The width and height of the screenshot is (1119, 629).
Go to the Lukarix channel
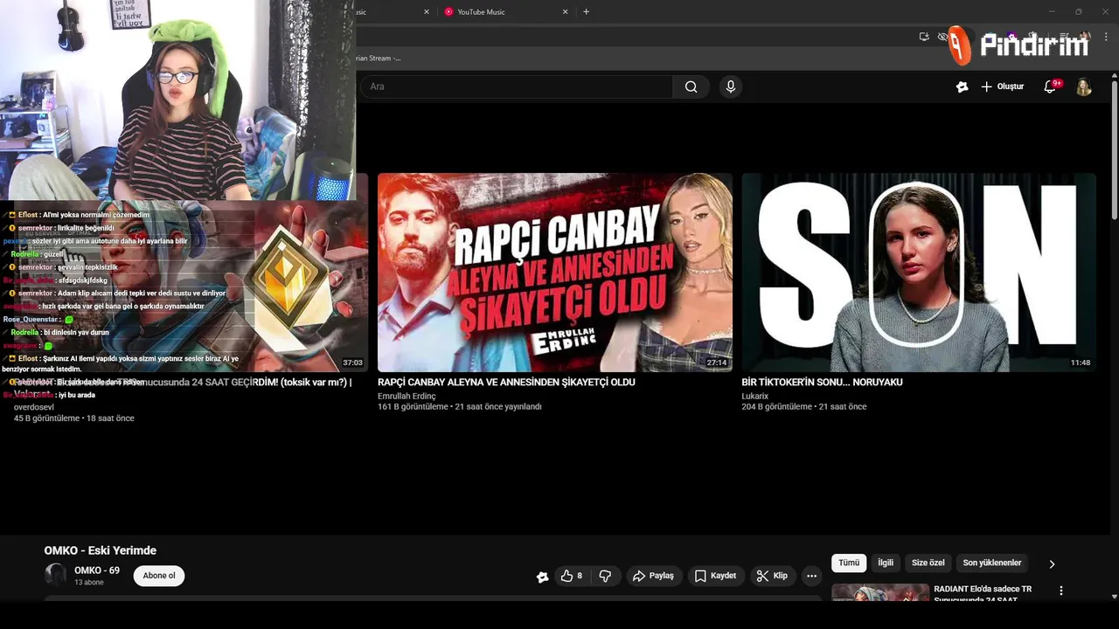point(755,397)
